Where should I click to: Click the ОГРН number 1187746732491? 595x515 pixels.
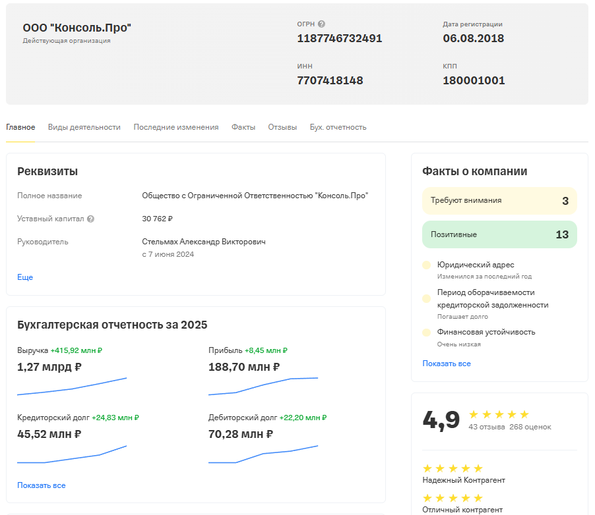pos(340,38)
